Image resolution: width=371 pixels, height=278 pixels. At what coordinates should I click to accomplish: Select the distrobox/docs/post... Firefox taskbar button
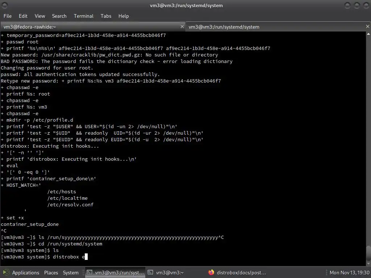pyautogui.click(x=237, y=273)
